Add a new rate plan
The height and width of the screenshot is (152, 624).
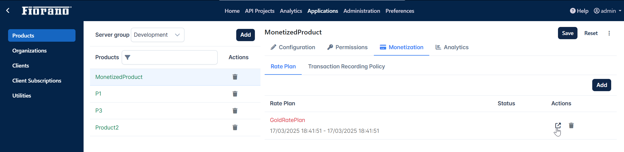[601, 85]
